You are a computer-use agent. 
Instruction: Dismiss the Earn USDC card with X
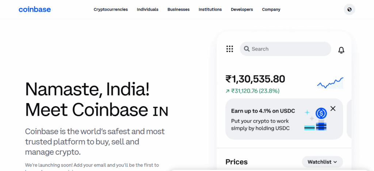click(333, 109)
